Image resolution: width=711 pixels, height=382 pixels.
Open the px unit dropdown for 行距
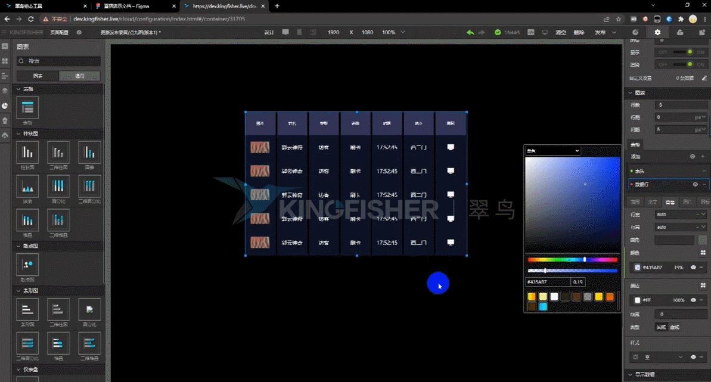click(x=701, y=117)
